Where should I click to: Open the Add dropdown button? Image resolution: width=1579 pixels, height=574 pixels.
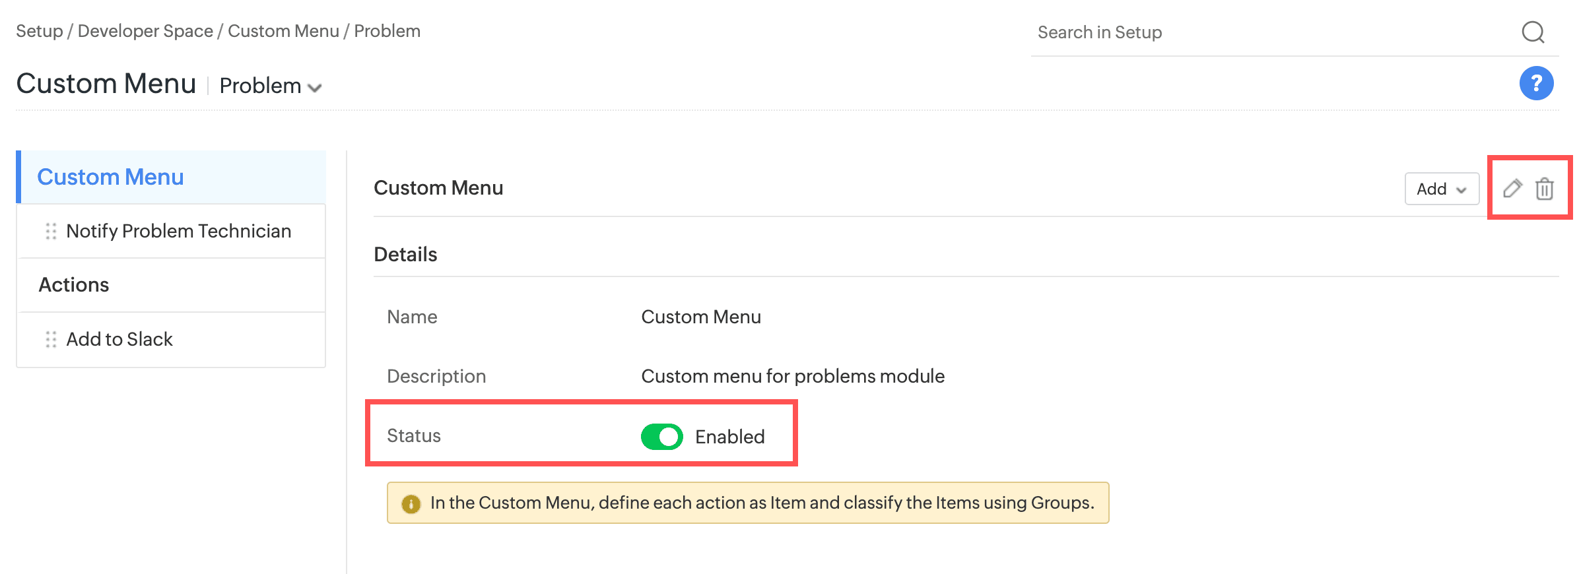coord(1441,189)
